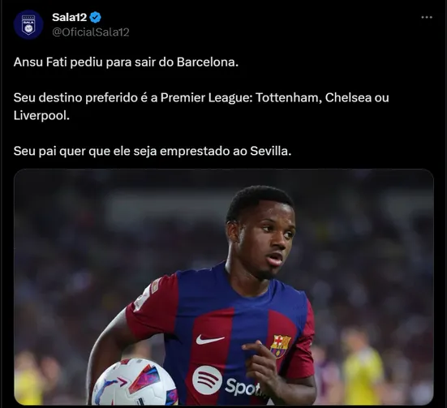Viewport: 447px width, 408px height.
Task: Click the Nike swoosh on the shirt
Action: (x=209, y=339)
